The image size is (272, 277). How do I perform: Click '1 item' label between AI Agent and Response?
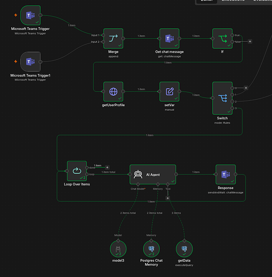pos(196,172)
